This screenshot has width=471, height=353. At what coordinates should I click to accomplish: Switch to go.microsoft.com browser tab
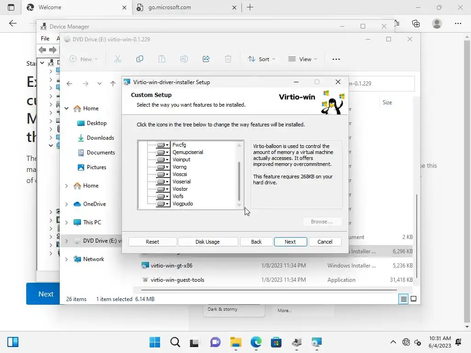click(186, 7)
